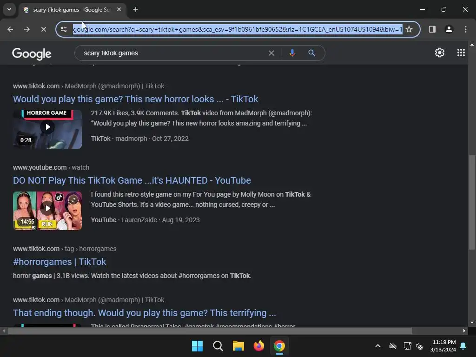Click horizontal scrollbar right arrow

coord(464,331)
